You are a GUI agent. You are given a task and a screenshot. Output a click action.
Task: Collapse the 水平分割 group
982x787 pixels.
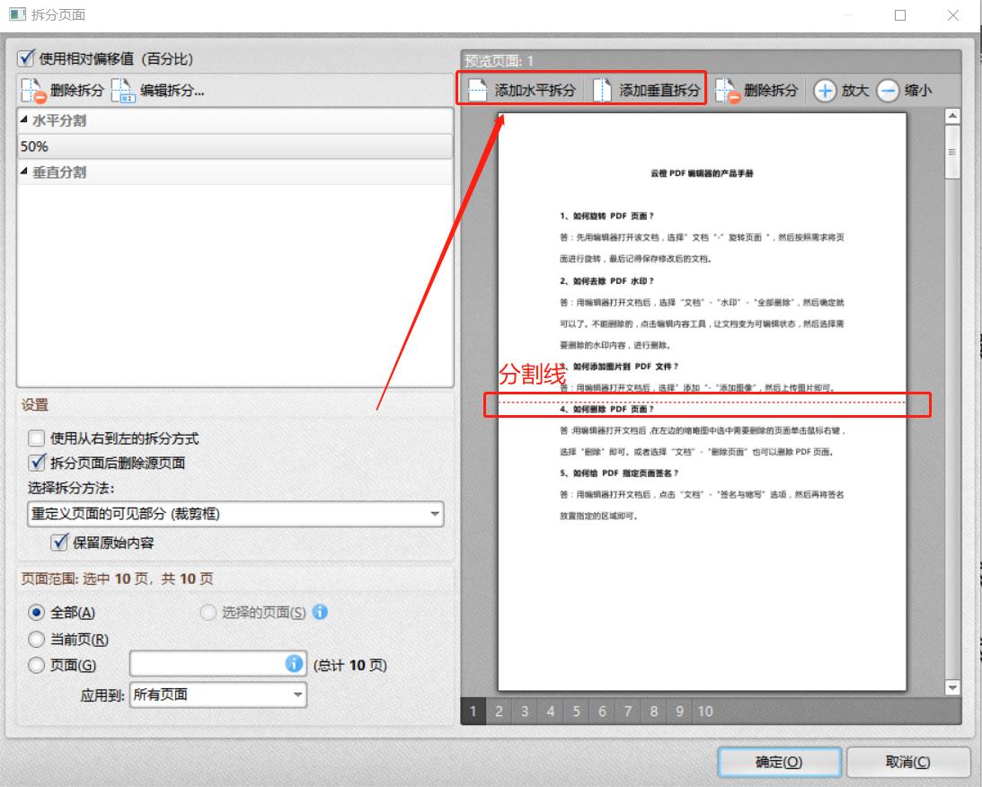coord(23,119)
